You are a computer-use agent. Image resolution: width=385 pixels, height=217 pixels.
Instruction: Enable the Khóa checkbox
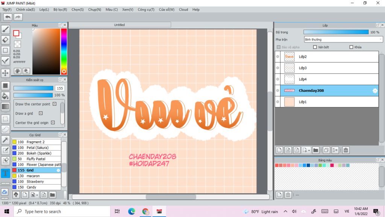click(351, 47)
